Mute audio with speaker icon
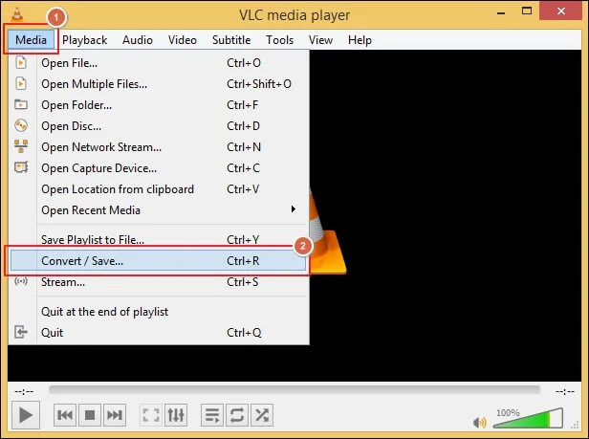 tap(480, 423)
